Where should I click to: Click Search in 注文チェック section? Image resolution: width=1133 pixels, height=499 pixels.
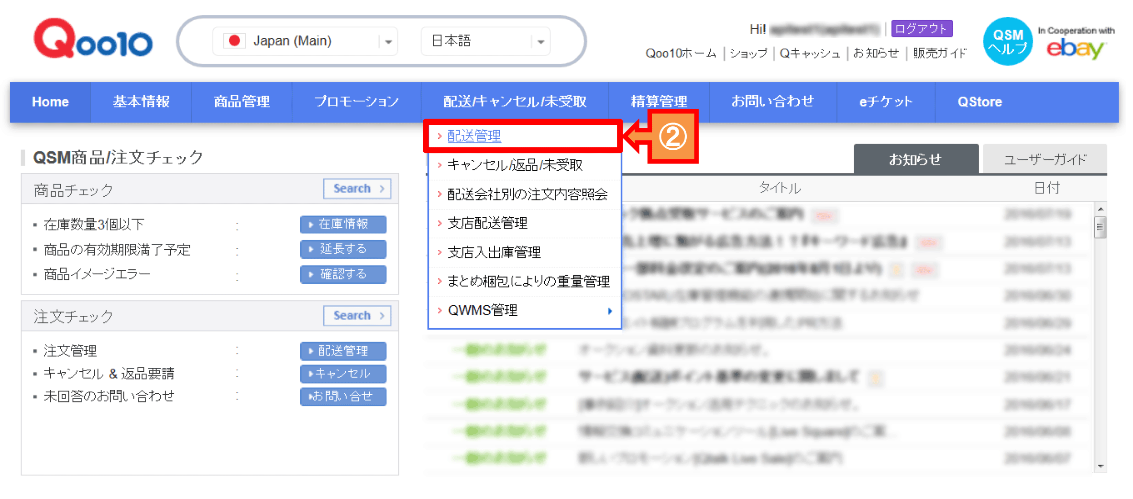[x=357, y=316]
